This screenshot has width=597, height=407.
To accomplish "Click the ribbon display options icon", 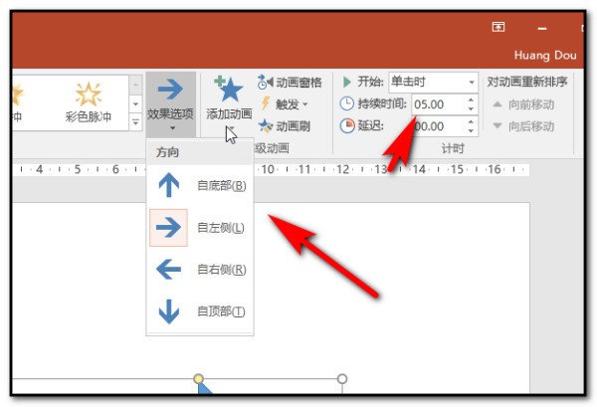I will pyautogui.click(x=498, y=27).
